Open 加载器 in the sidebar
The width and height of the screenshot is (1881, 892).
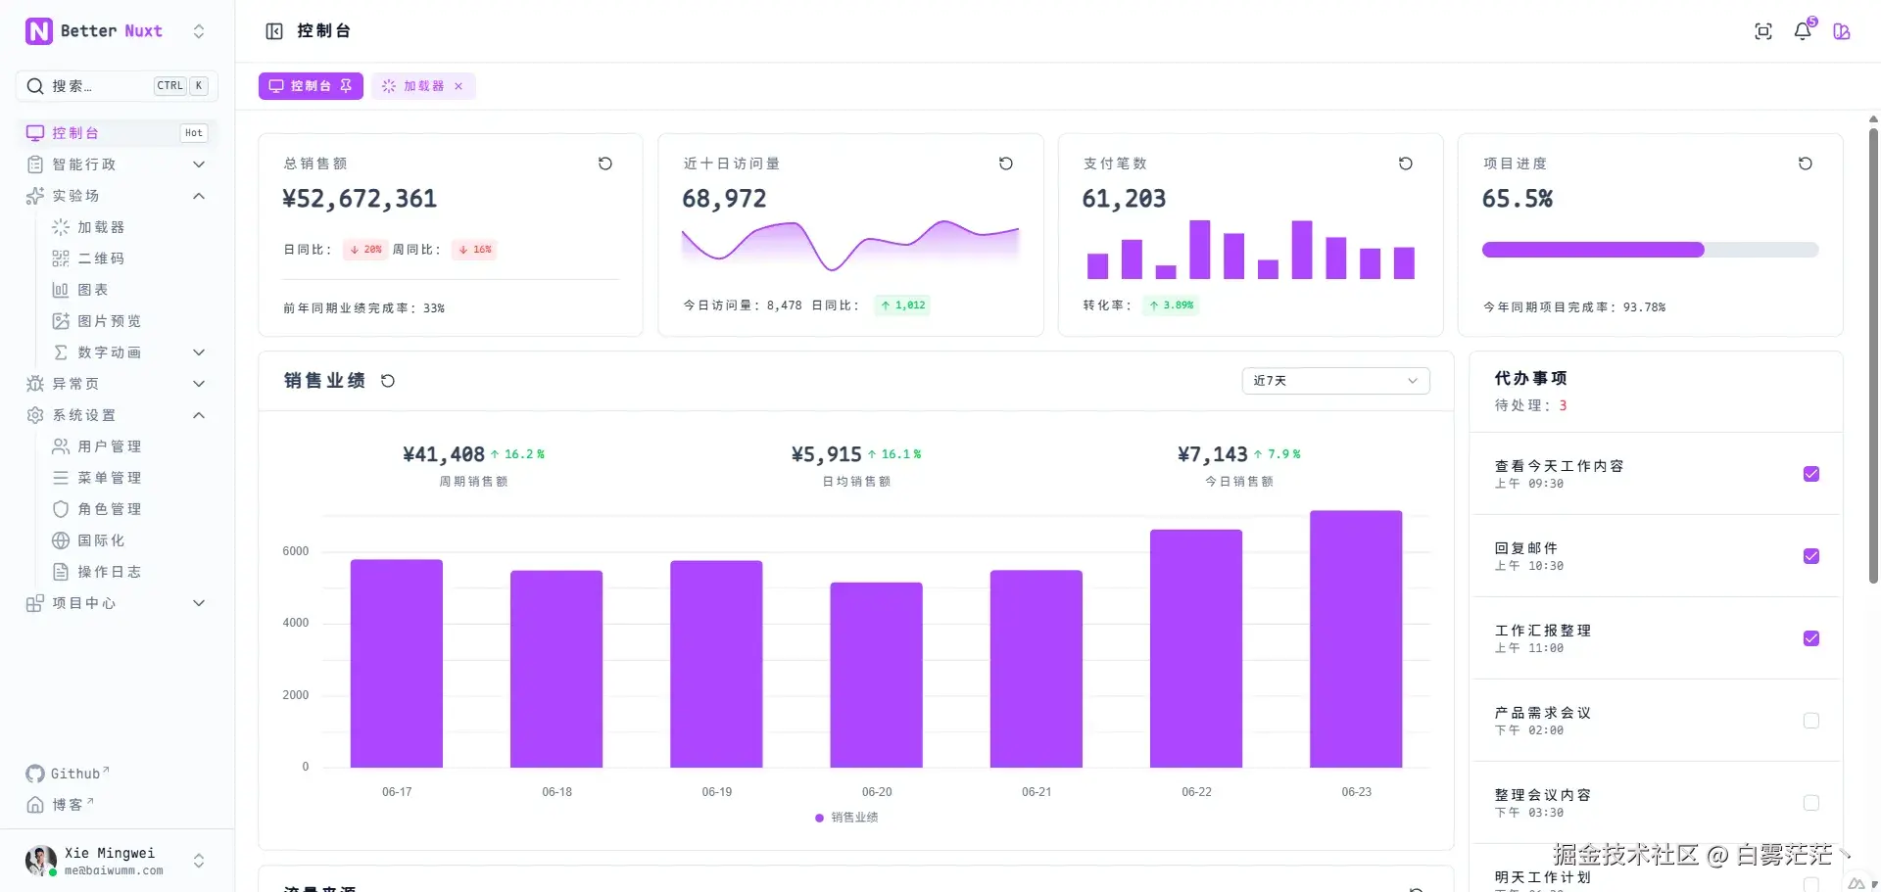click(128, 227)
